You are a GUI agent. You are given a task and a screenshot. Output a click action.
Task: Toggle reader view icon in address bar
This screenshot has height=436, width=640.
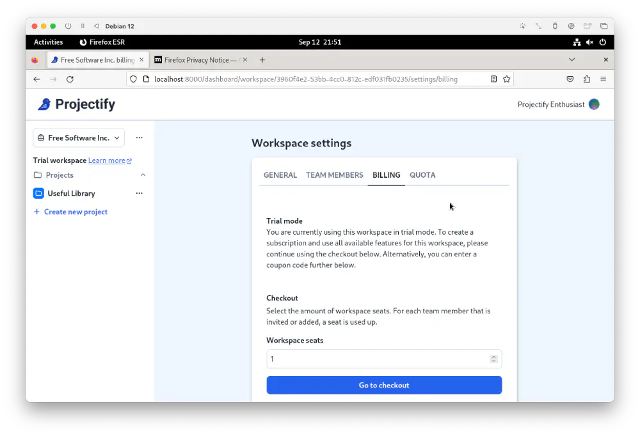coord(493,79)
